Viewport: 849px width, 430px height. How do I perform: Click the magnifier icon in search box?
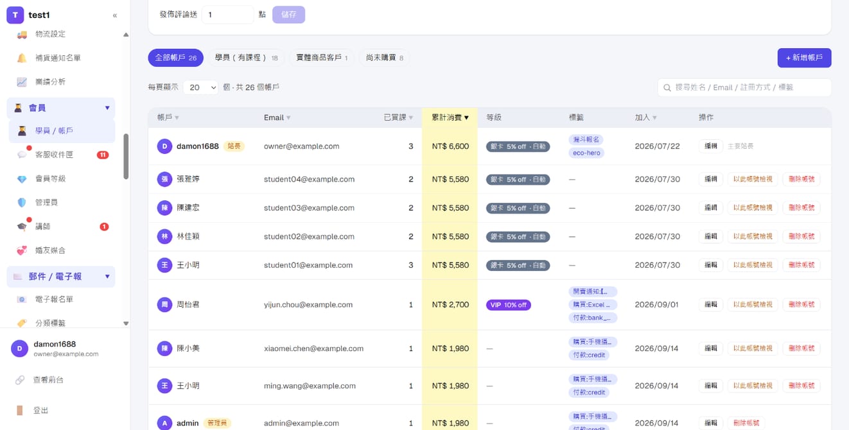[x=667, y=87]
